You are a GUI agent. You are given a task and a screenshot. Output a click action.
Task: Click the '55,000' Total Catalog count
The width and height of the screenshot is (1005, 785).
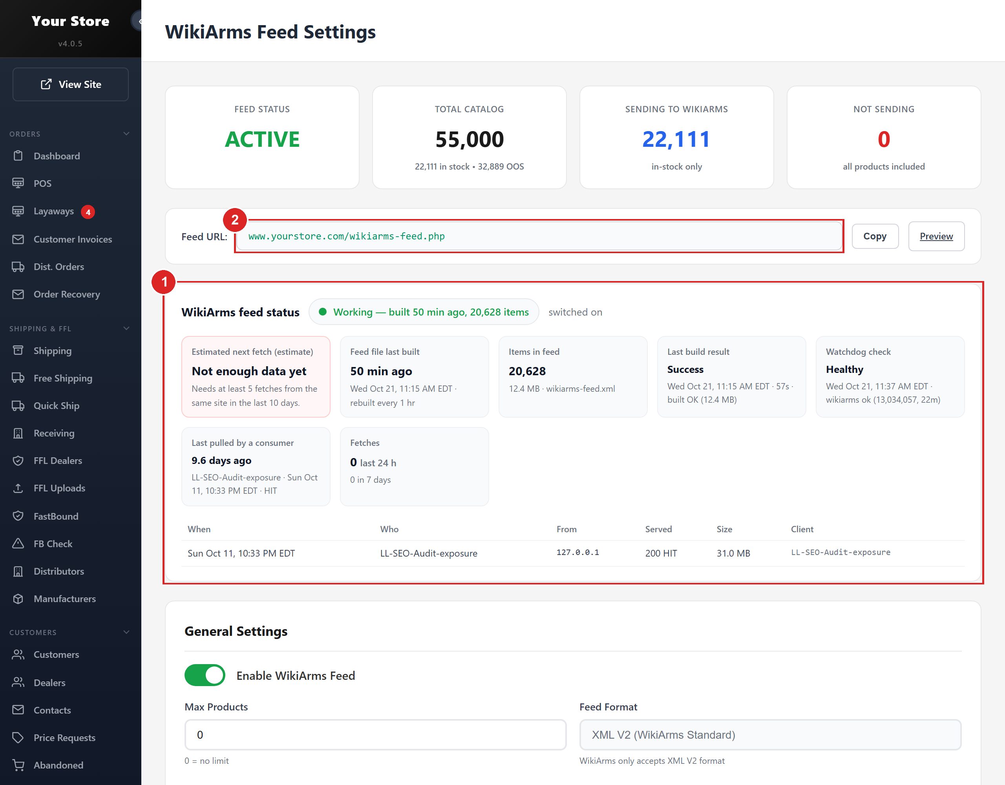tap(470, 139)
